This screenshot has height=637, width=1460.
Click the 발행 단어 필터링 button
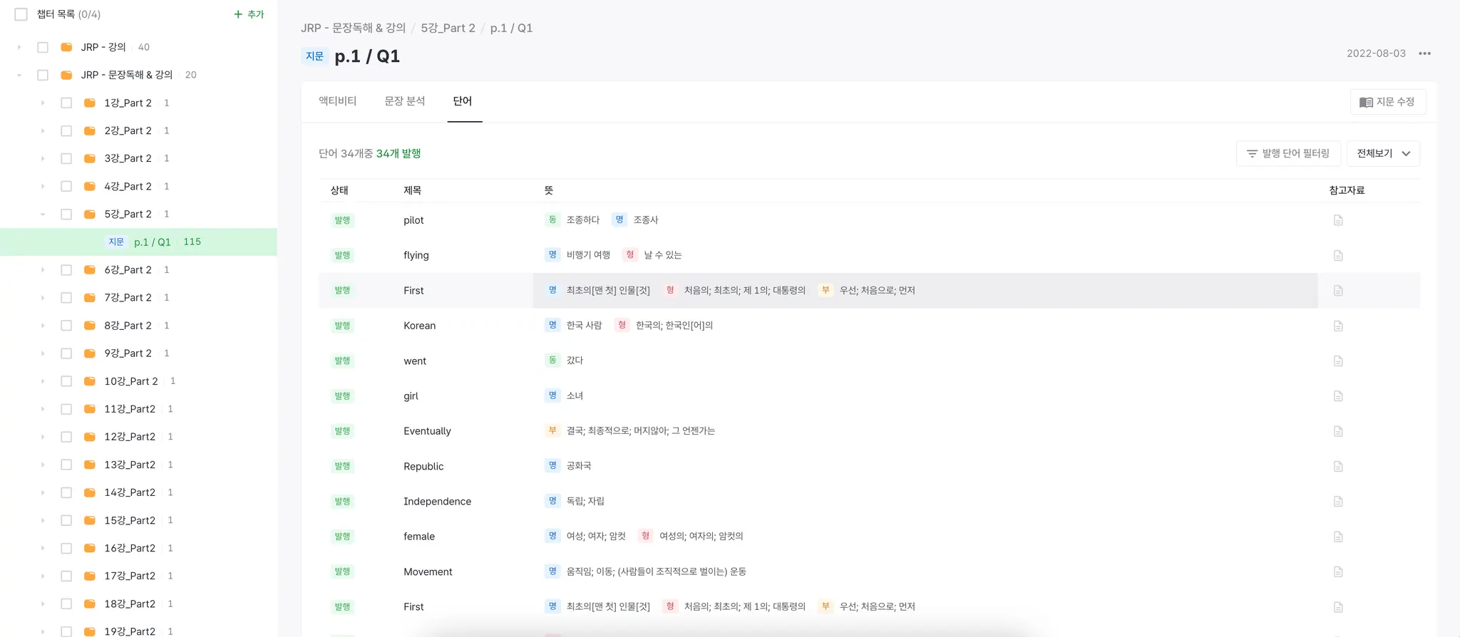point(1288,153)
